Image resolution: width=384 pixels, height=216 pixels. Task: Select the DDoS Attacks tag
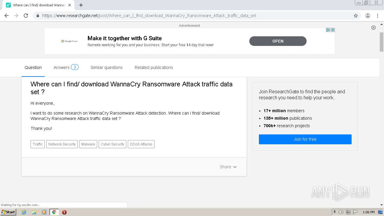[141, 144]
